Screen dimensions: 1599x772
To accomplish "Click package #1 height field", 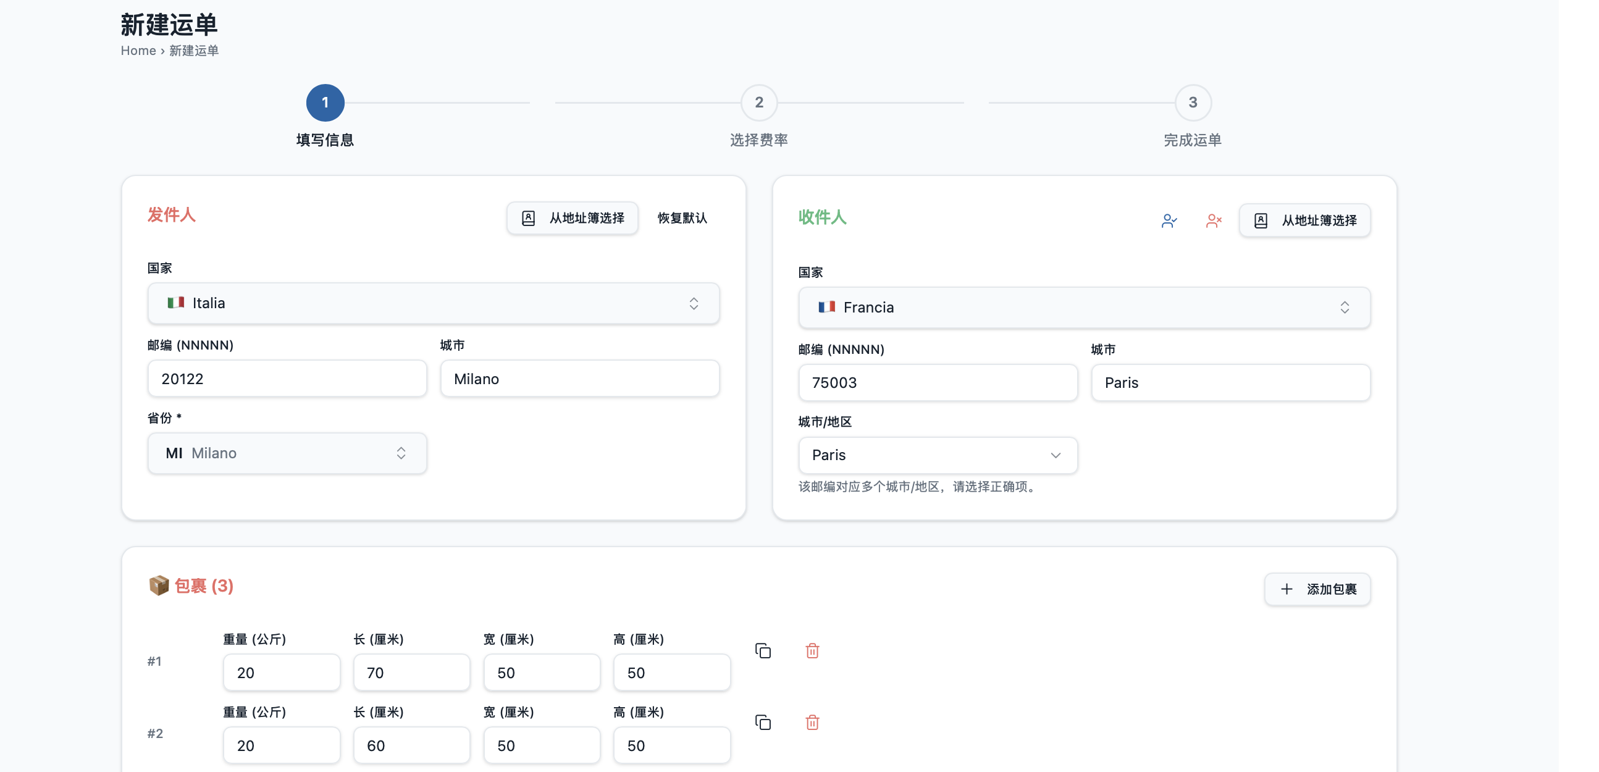I will tap(671, 672).
